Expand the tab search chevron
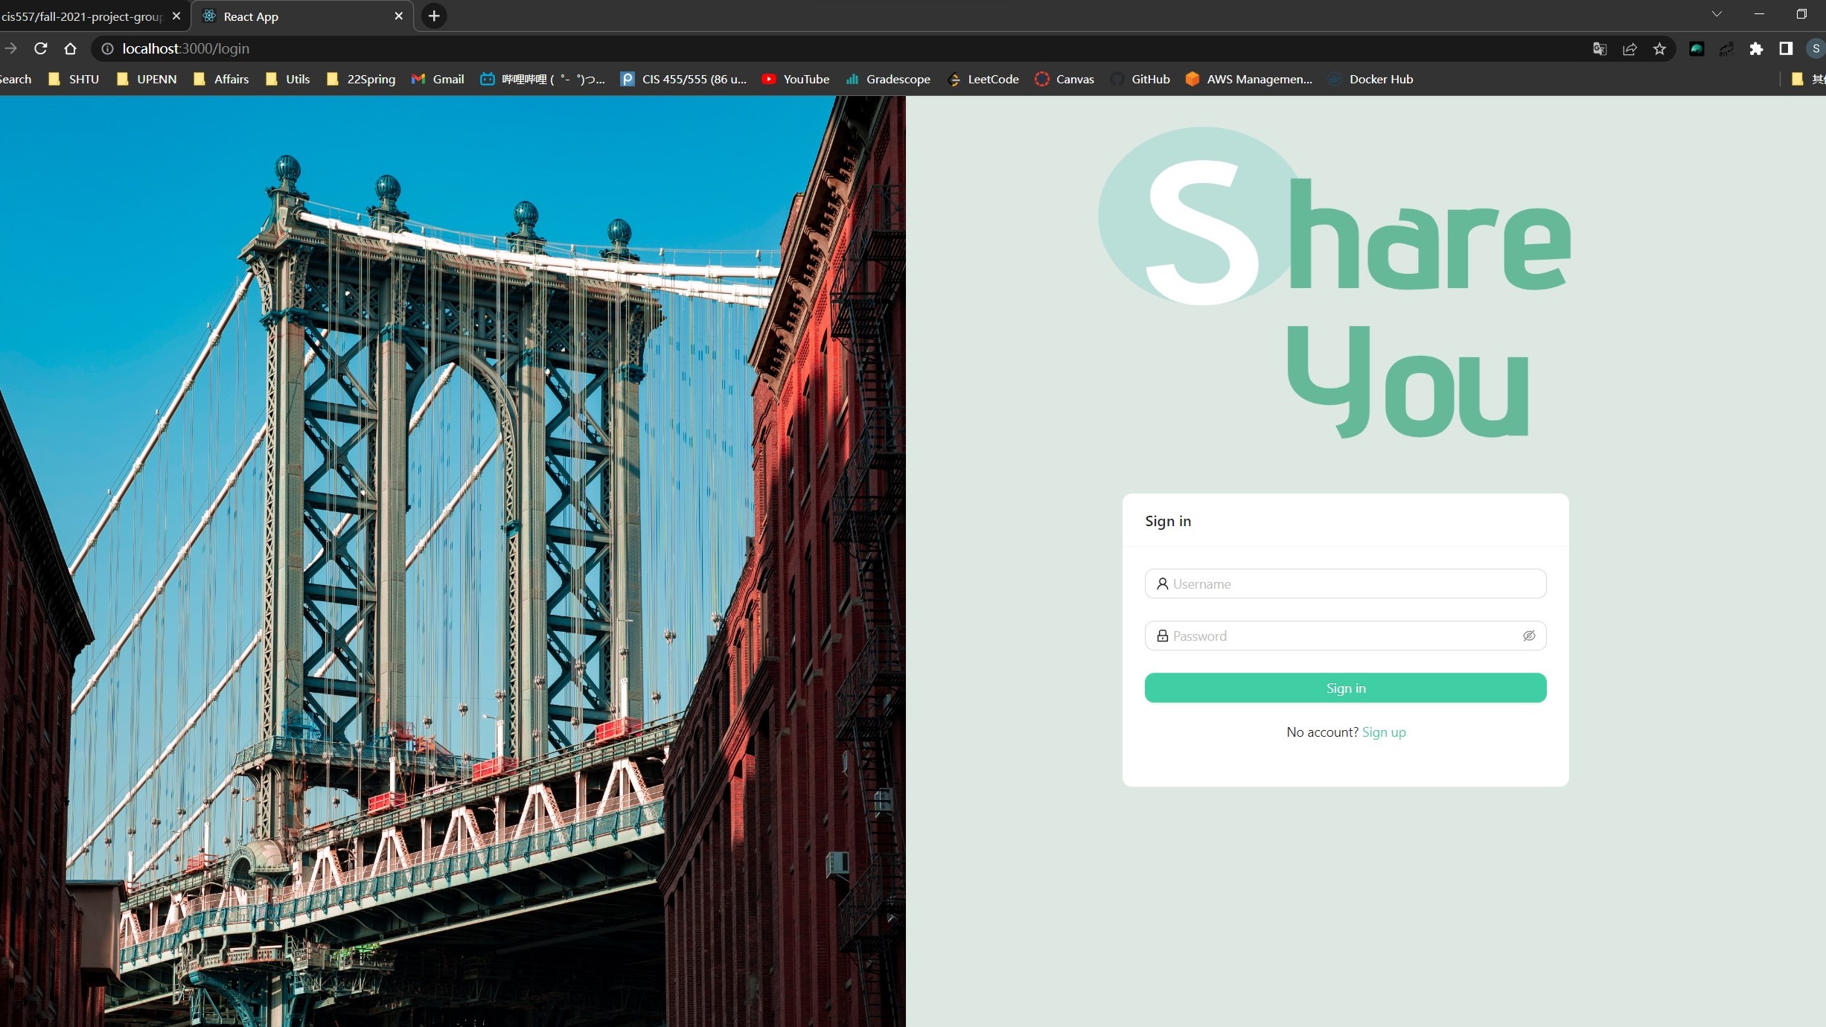The width and height of the screenshot is (1826, 1027). tap(1717, 14)
